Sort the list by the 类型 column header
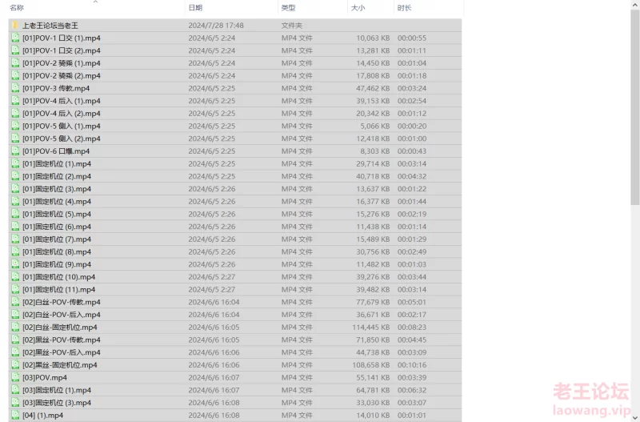 tap(288, 8)
